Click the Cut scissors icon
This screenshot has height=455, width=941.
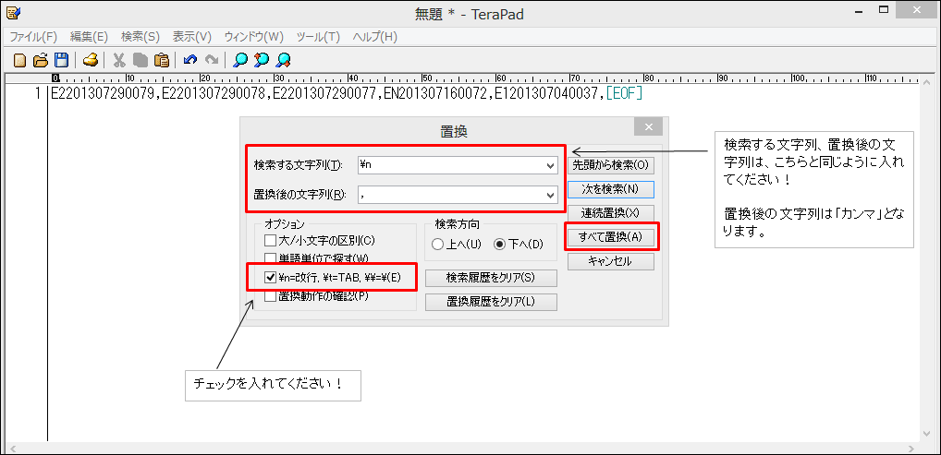(x=119, y=60)
